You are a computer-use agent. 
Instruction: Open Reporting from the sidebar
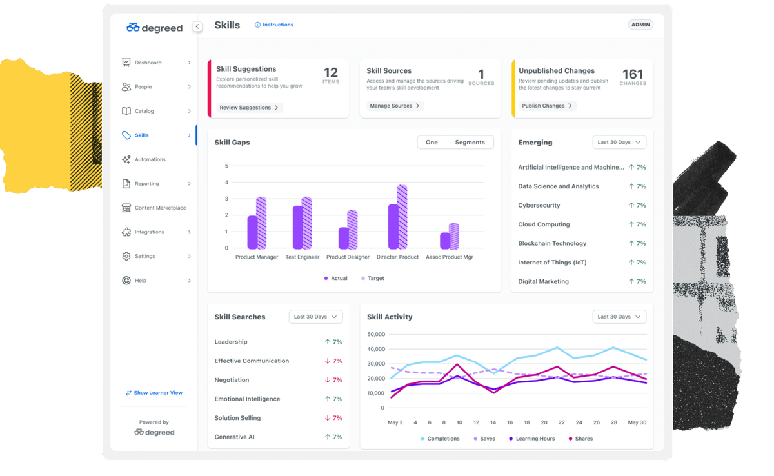tap(126, 183)
